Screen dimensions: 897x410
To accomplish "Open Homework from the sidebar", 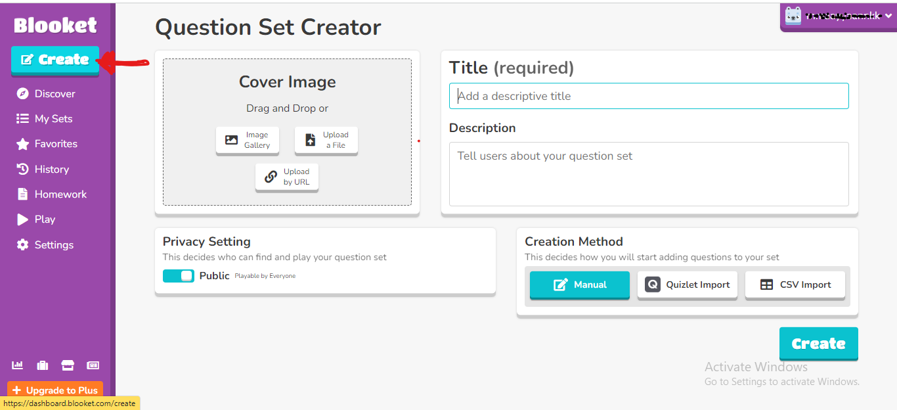I will pos(52,194).
